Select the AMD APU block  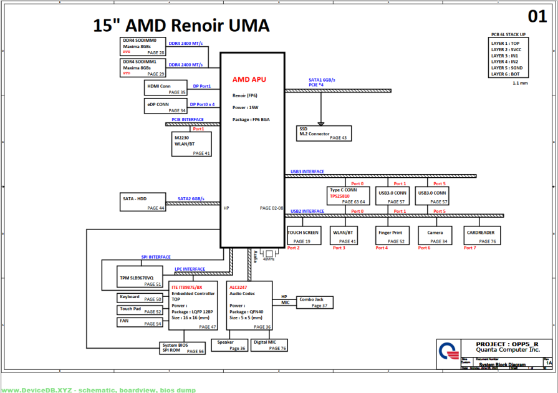pyautogui.click(x=253, y=150)
